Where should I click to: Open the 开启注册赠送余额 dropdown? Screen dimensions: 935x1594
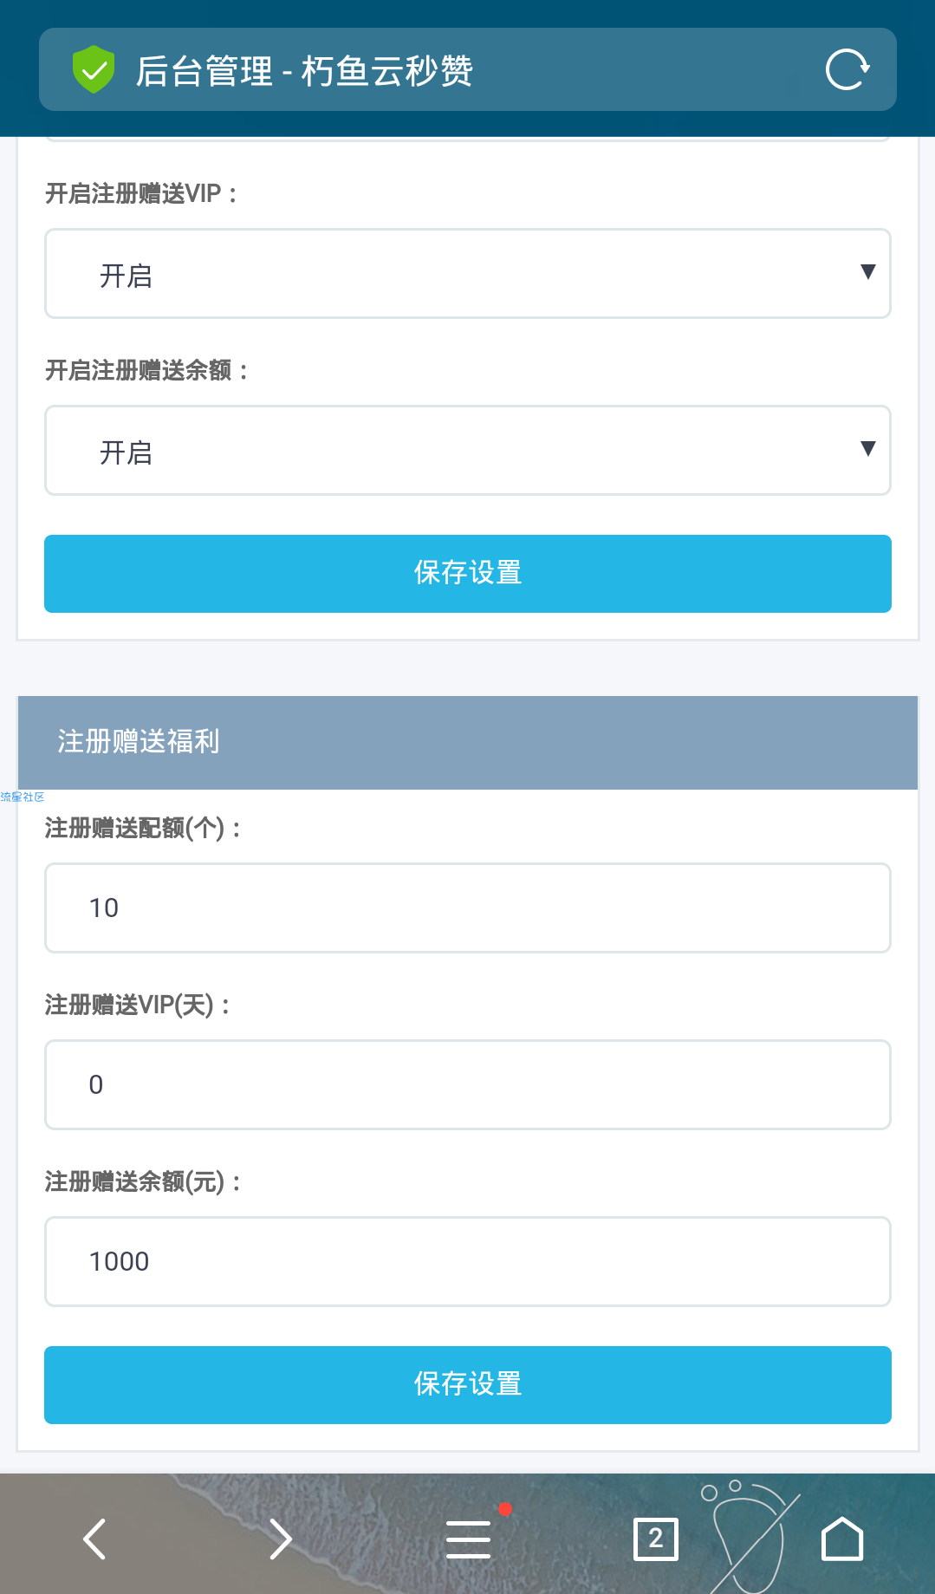(468, 451)
